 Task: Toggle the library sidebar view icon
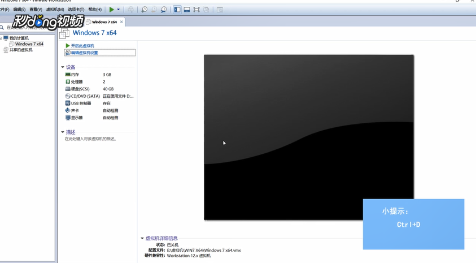[x=177, y=10]
